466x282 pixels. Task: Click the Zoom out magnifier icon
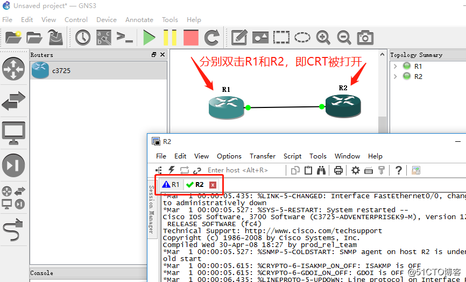point(344,38)
